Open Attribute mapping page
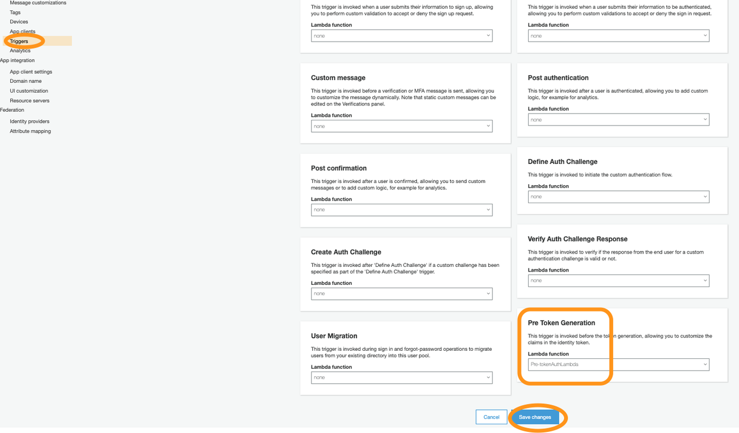Screen dimensions: 739x433 (30, 131)
